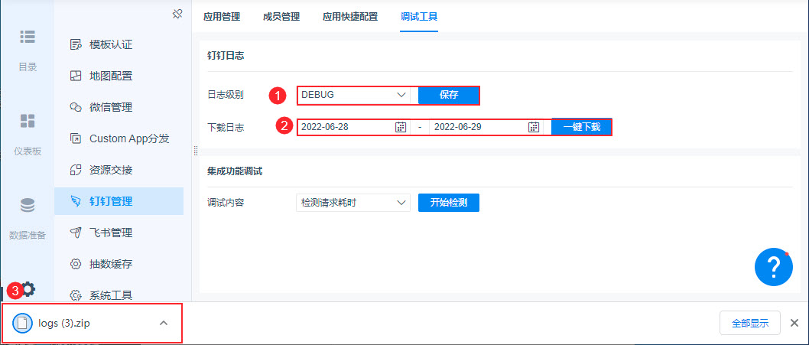Screen dimensions: 809x345
Task: Select 飞书管理 in the sidebar
Action: [x=111, y=233]
